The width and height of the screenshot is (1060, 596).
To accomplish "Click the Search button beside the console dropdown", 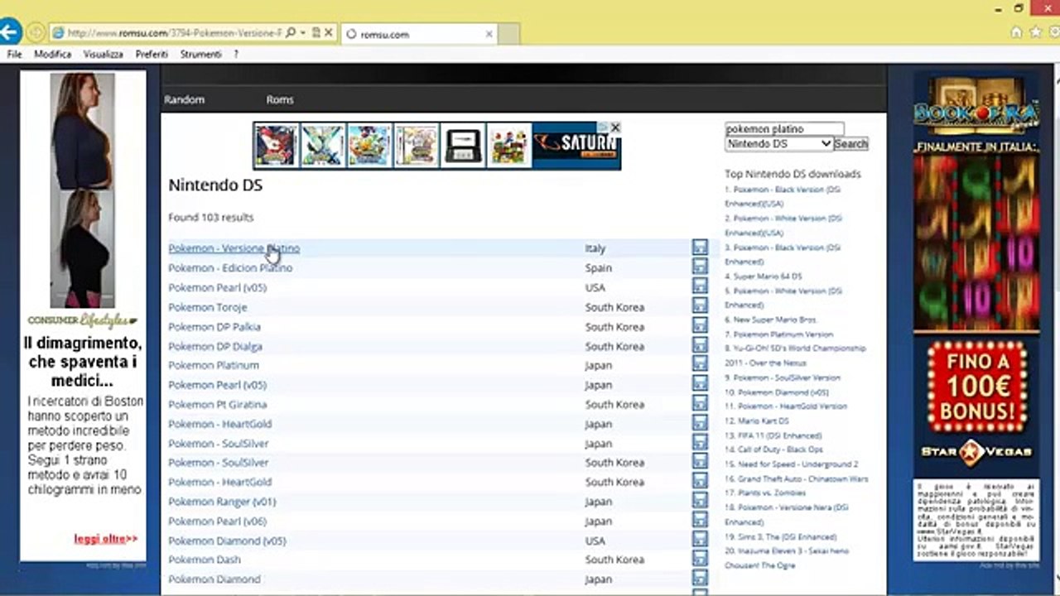I will 850,143.
